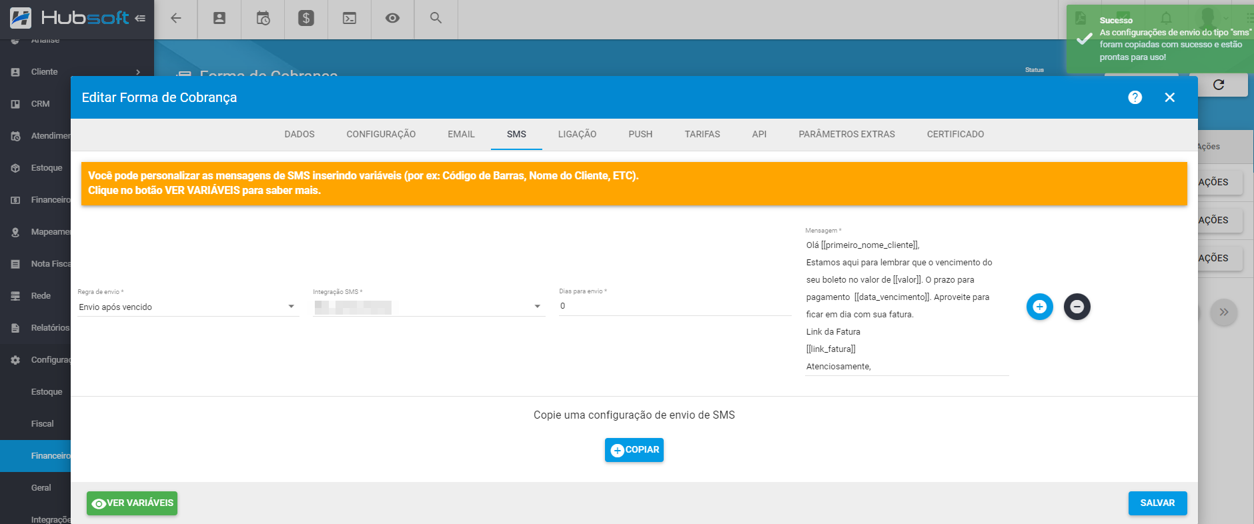The height and width of the screenshot is (524, 1254).
Task: Open Rede in the sidebar
Action: tap(35, 296)
